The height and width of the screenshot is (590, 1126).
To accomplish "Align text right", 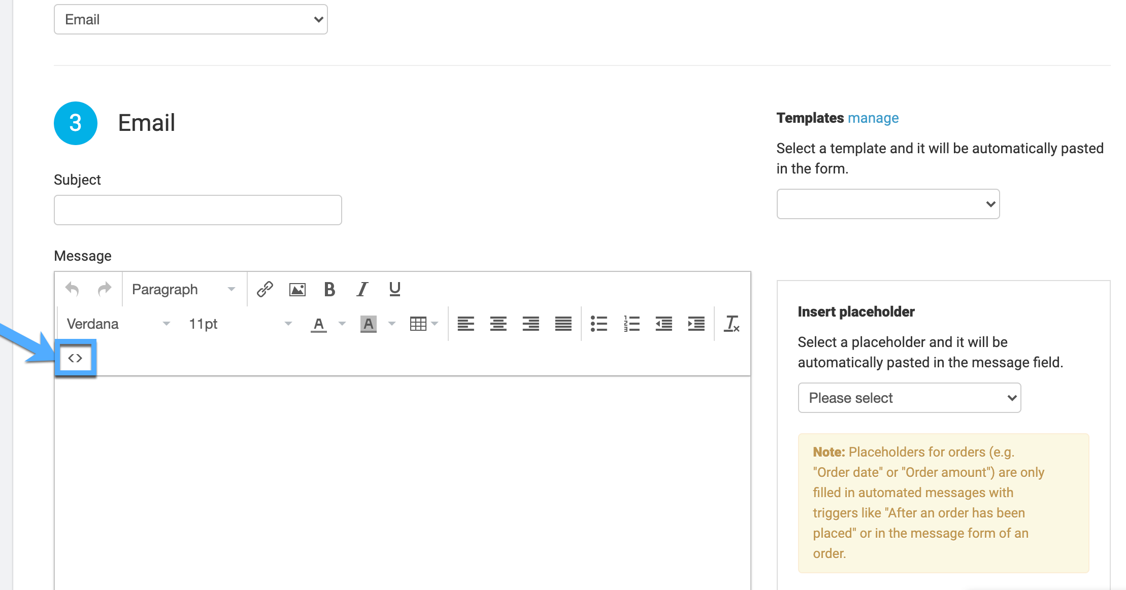I will [x=531, y=324].
